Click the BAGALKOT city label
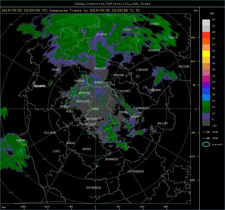 pos(100,68)
